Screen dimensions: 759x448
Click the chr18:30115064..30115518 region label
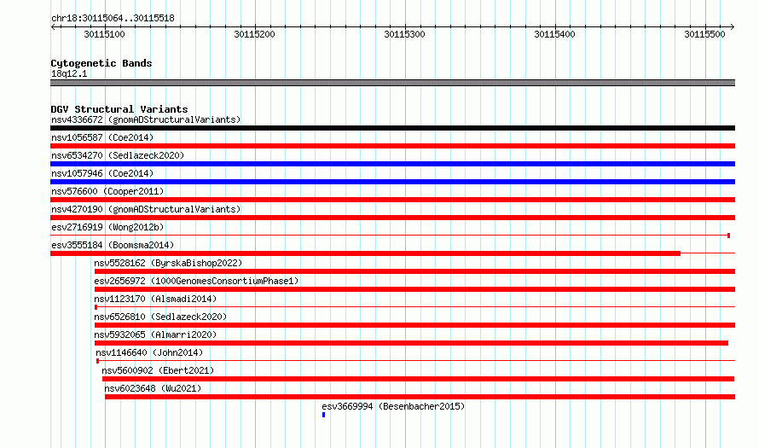pyautogui.click(x=113, y=19)
